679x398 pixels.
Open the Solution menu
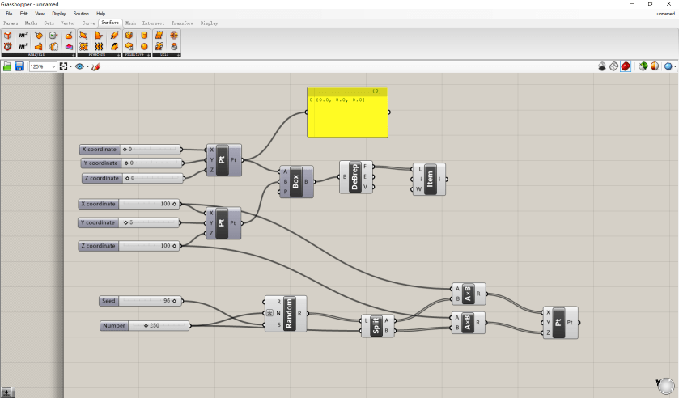coord(81,14)
